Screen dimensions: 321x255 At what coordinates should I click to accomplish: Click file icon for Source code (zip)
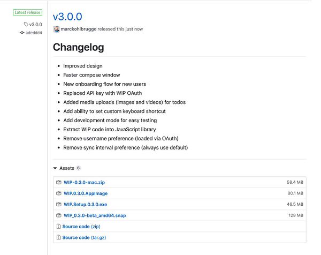coord(59,227)
